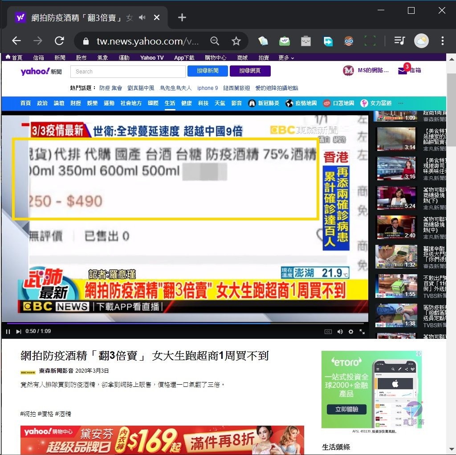
Task: Reload the Yahoo news page
Action: pyautogui.click(x=59, y=41)
